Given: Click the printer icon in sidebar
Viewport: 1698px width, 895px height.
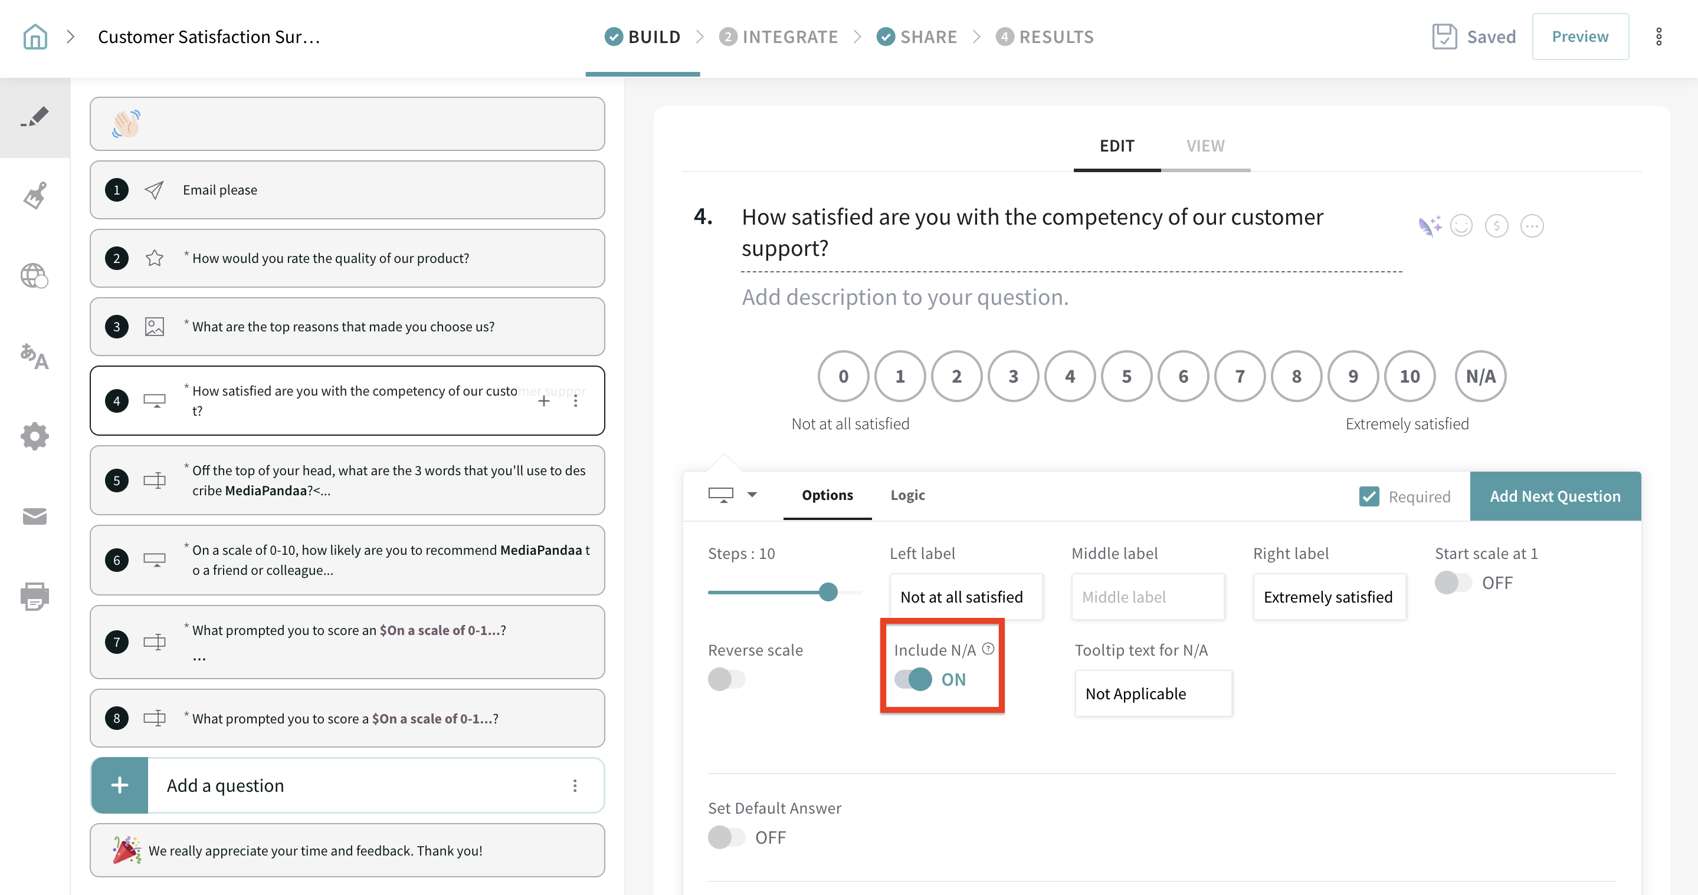Looking at the screenshot, I should (x=35, y=596).
